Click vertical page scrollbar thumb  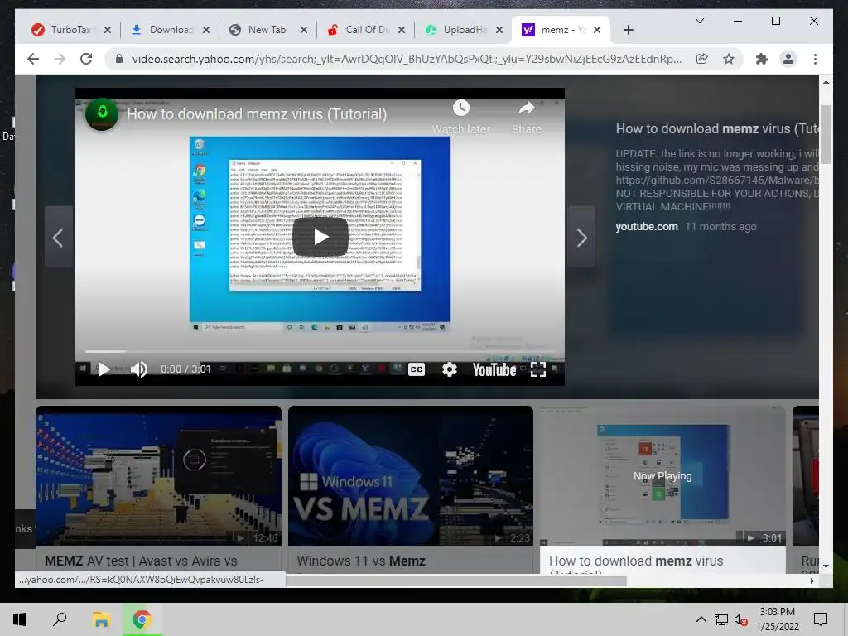pos(826,133)
